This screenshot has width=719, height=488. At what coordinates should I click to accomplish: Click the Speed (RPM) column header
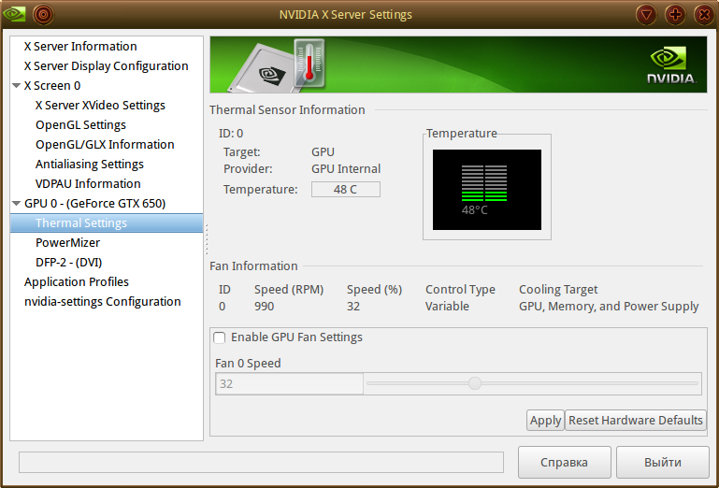289,290
